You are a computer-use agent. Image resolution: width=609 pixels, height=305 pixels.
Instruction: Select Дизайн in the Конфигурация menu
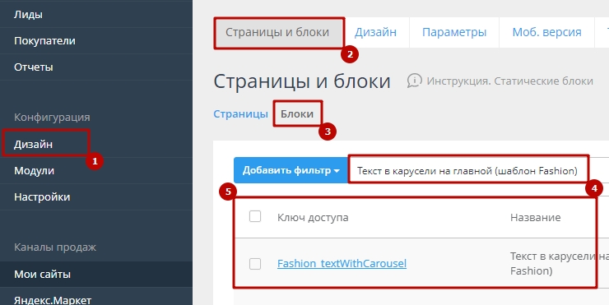[x=33, y=145]
